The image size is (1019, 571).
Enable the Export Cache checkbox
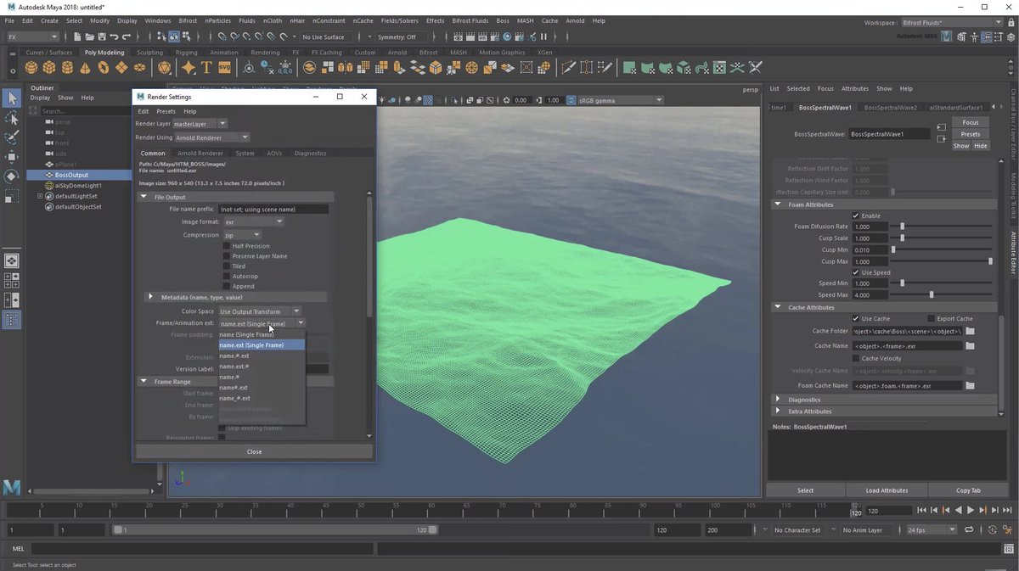(932, 319)
